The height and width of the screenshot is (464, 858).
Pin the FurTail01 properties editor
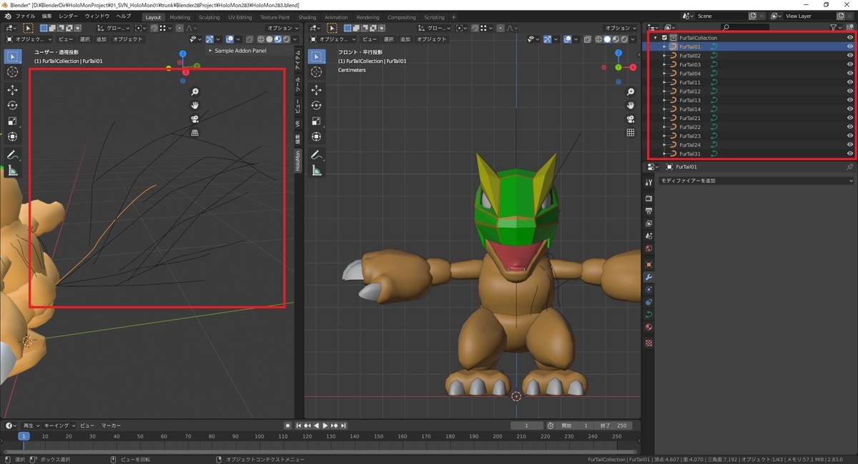point(849,166)
